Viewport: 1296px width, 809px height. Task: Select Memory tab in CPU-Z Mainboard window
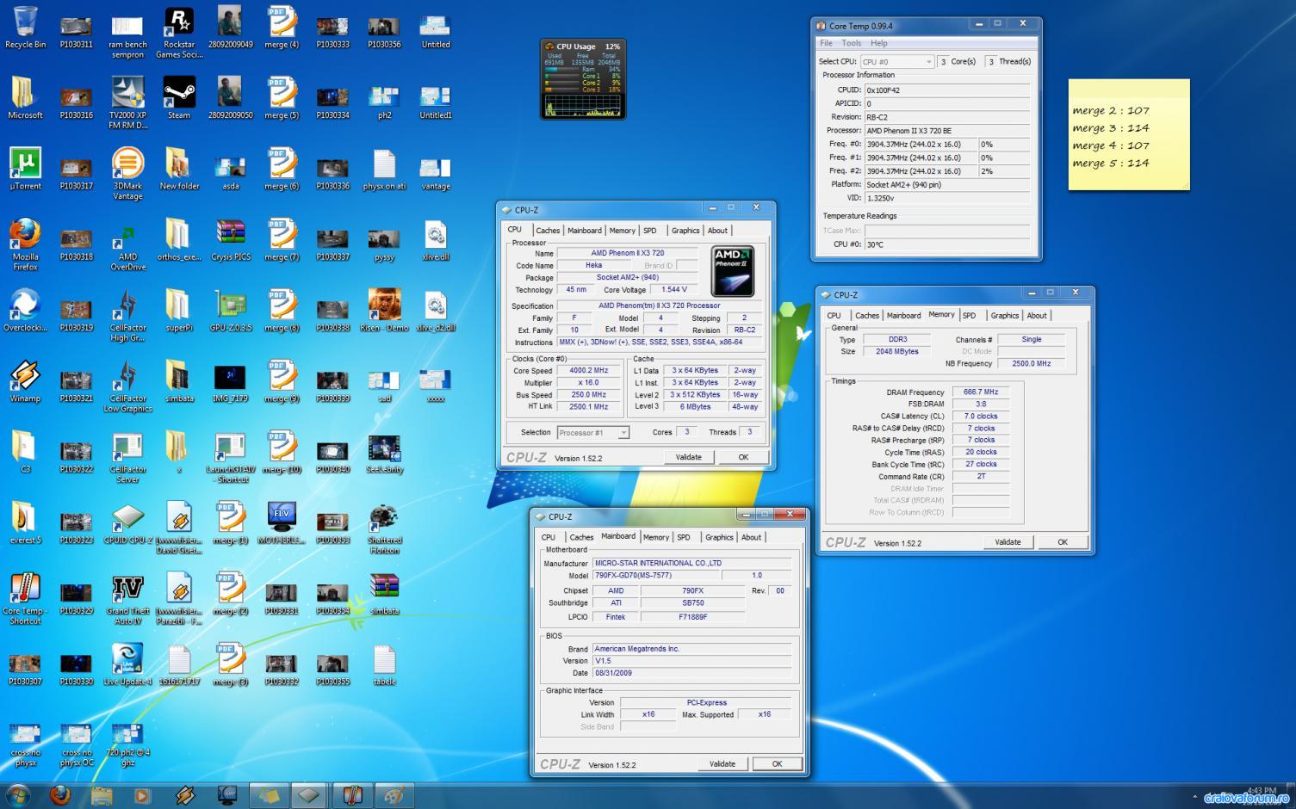[655, 538]
